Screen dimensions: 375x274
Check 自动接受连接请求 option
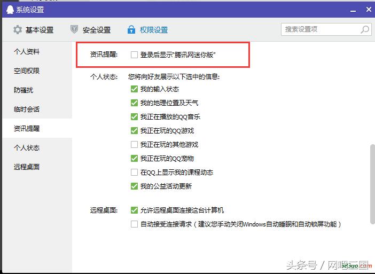click(x=134, y=224)
